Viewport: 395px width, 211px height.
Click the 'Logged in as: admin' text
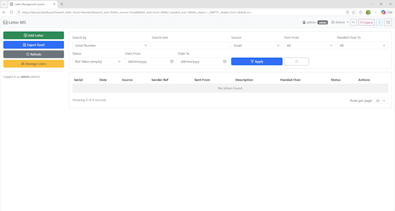21,77
